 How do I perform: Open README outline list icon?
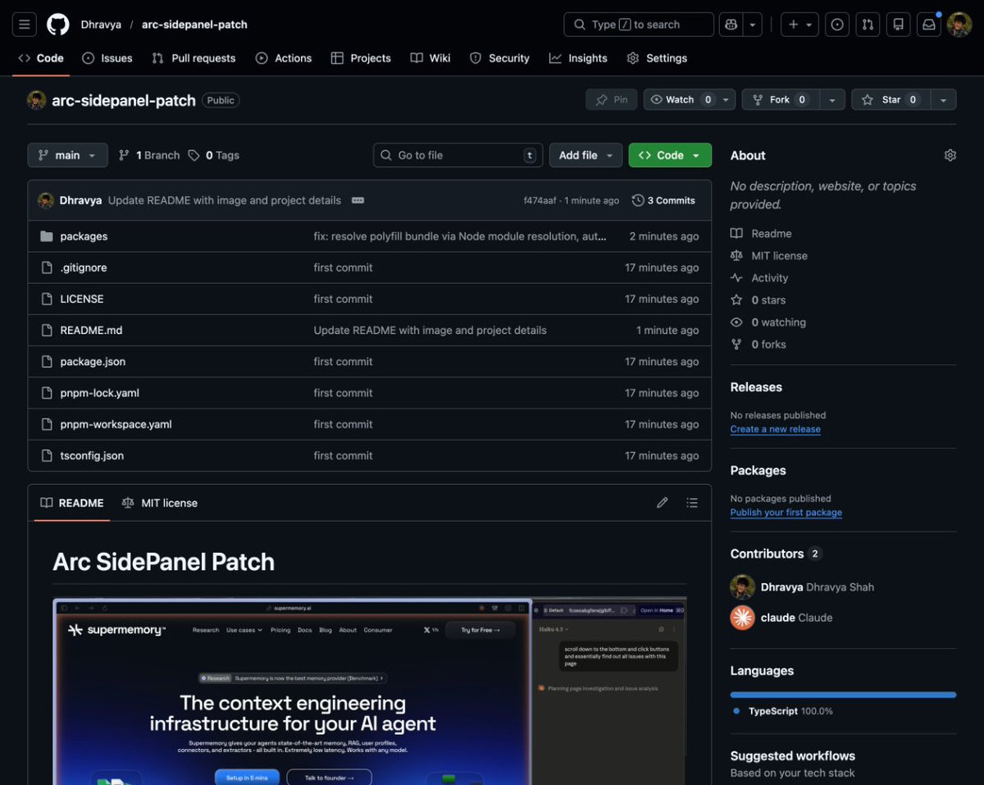click(x=692, y=503)
